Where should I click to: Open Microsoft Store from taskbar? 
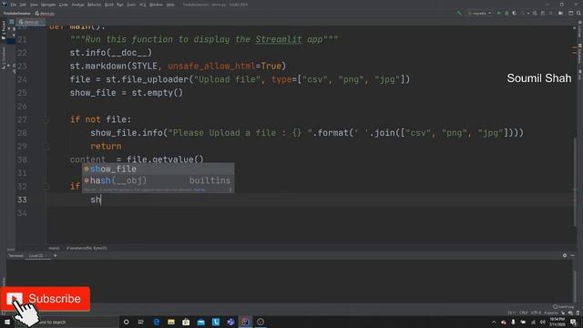click(186, 322)
